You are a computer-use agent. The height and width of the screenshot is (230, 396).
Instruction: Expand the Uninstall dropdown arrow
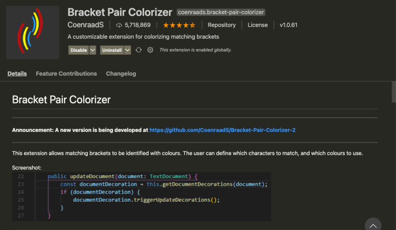pyautogui.click(x=127, y=50)
